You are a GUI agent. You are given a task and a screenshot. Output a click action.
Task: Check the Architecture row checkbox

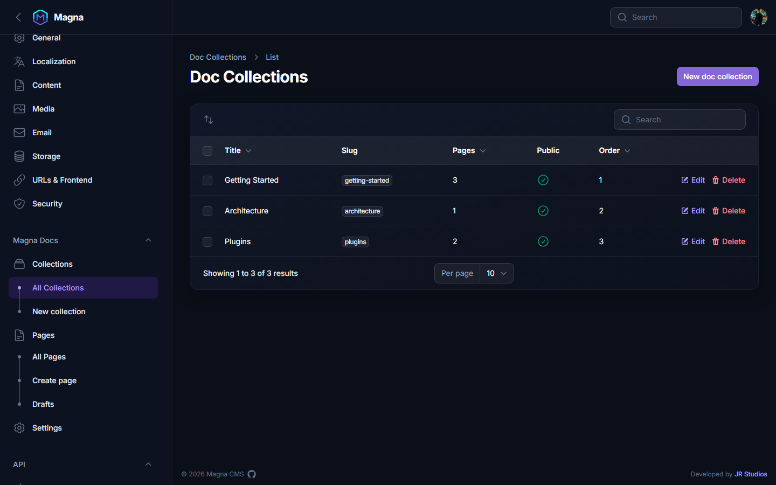pyautogui.click(x=207, y=211)
